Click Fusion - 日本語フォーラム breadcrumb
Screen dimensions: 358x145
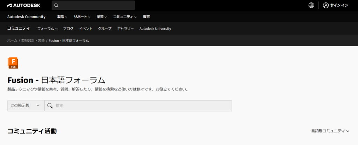[69, 41]
